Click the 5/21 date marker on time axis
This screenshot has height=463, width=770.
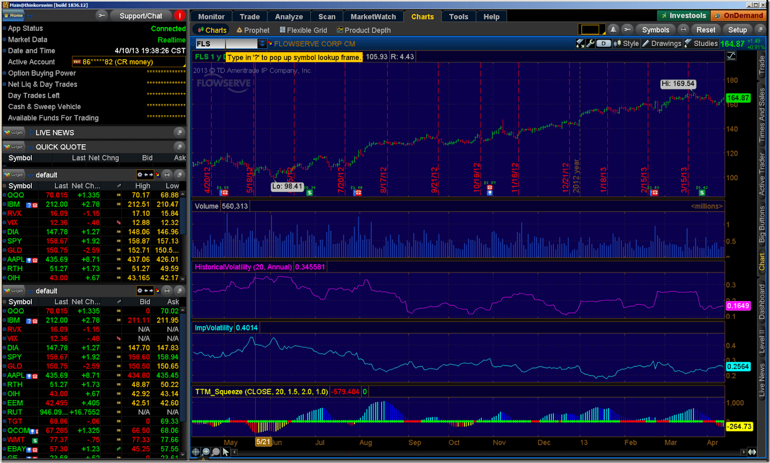(x=263, y=441)
